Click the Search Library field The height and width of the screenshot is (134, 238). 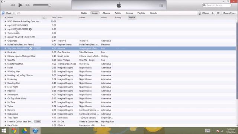pos(217,5)
